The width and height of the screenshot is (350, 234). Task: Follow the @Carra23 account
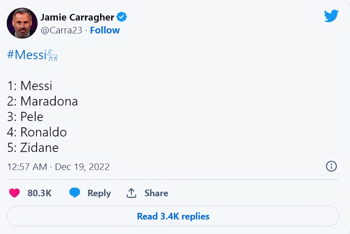click(105, 30)
